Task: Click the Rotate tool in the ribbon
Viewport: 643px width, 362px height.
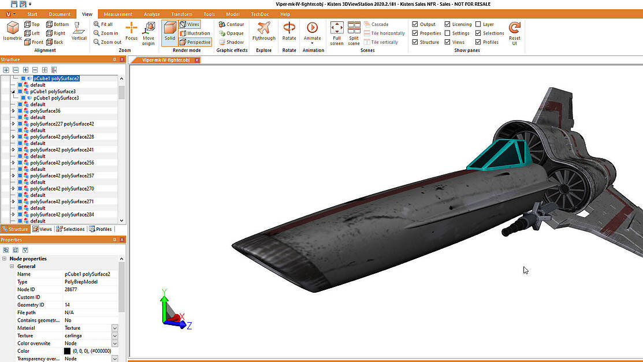Action: click(x=289, y=31)
